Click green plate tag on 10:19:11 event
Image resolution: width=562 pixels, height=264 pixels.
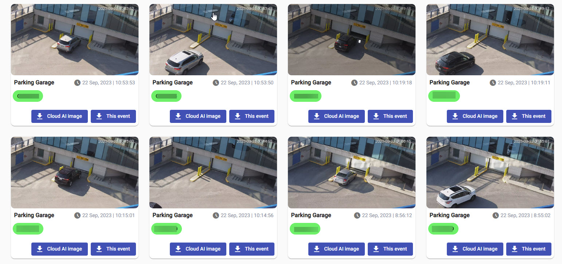click(444, 96)
